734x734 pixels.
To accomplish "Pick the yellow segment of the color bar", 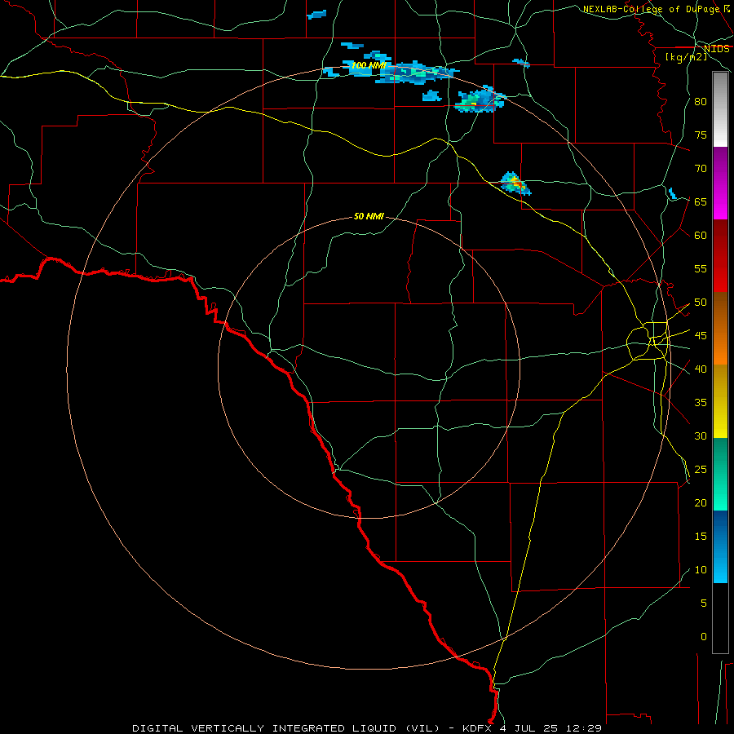I will [720, 401].
